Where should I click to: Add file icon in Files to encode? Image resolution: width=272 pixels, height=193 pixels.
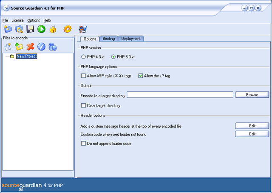pos(8,47)
